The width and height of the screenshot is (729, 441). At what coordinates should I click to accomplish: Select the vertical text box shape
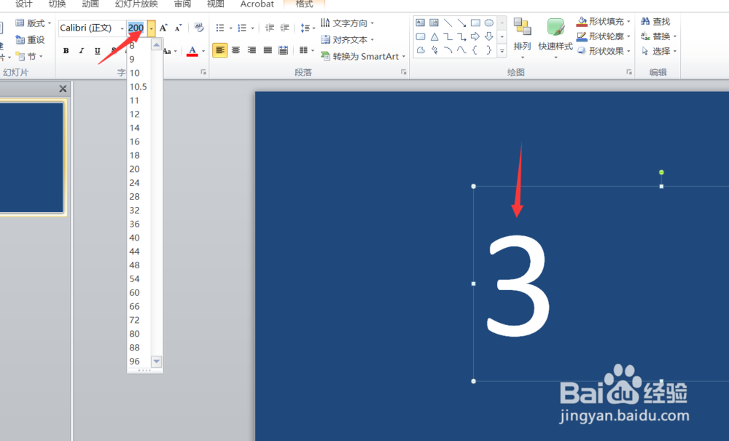434,23
